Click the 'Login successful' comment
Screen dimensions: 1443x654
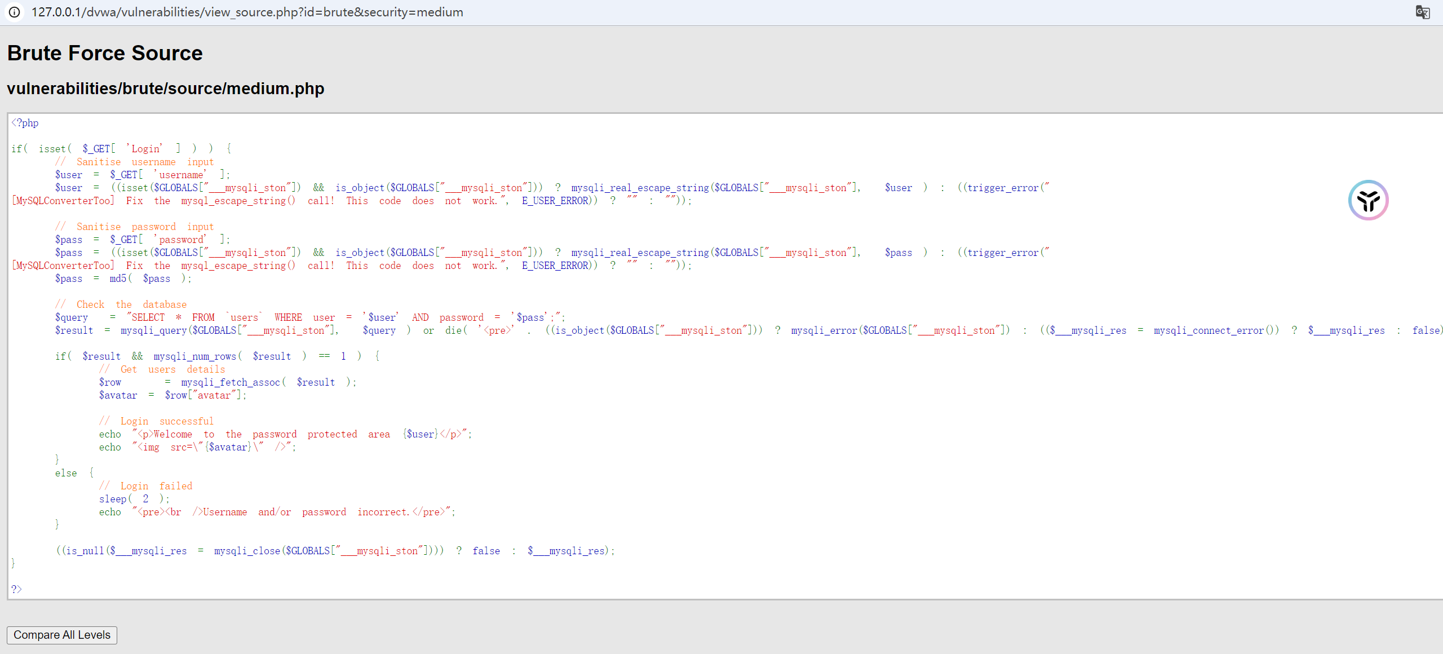click(156, 421)
